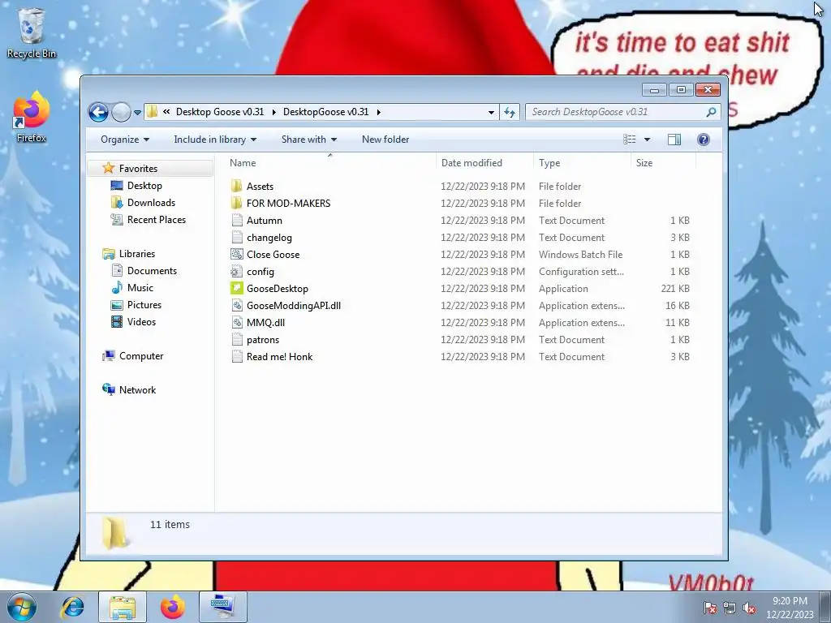The width and height of the screenshot is (831, 623).
Task: Open Recent Places in sidebar
Action: [x=156, y=219]
